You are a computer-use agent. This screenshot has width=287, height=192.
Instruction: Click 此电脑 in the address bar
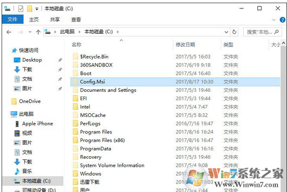coord(67,32)
